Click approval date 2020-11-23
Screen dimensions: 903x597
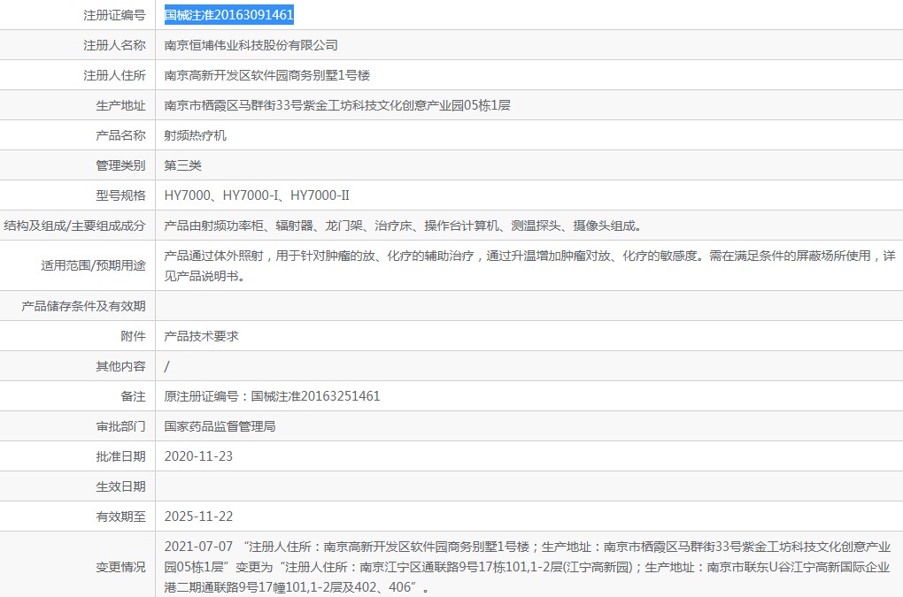point(198,456)
